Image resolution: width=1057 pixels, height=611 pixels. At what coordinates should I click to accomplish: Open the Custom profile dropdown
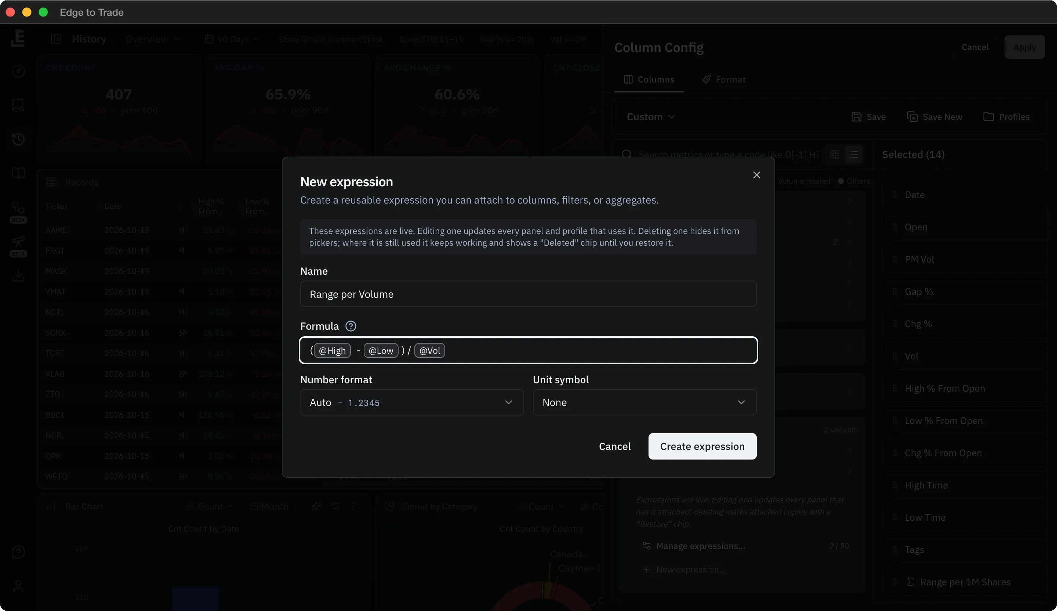(x=651, y=117)
